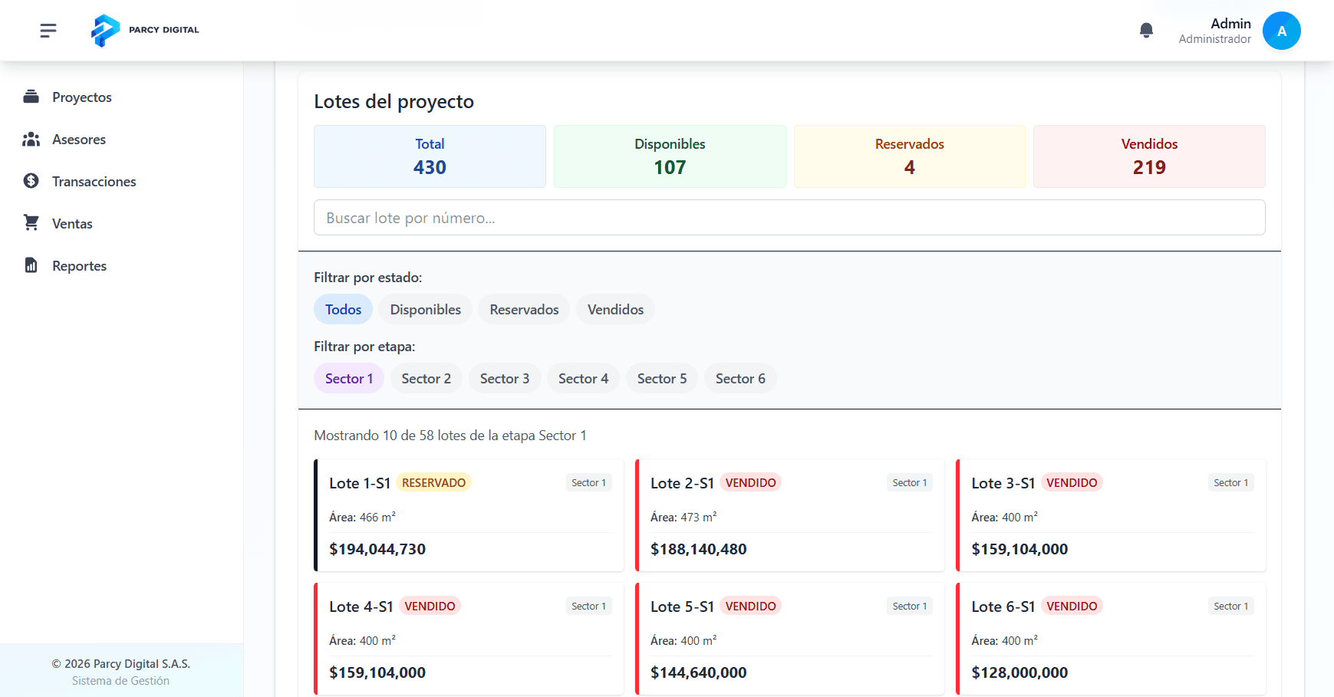Click the Vendidos 219 summary card
The height and width of the screenshot is (697, 1334).
click(1148, 156)
